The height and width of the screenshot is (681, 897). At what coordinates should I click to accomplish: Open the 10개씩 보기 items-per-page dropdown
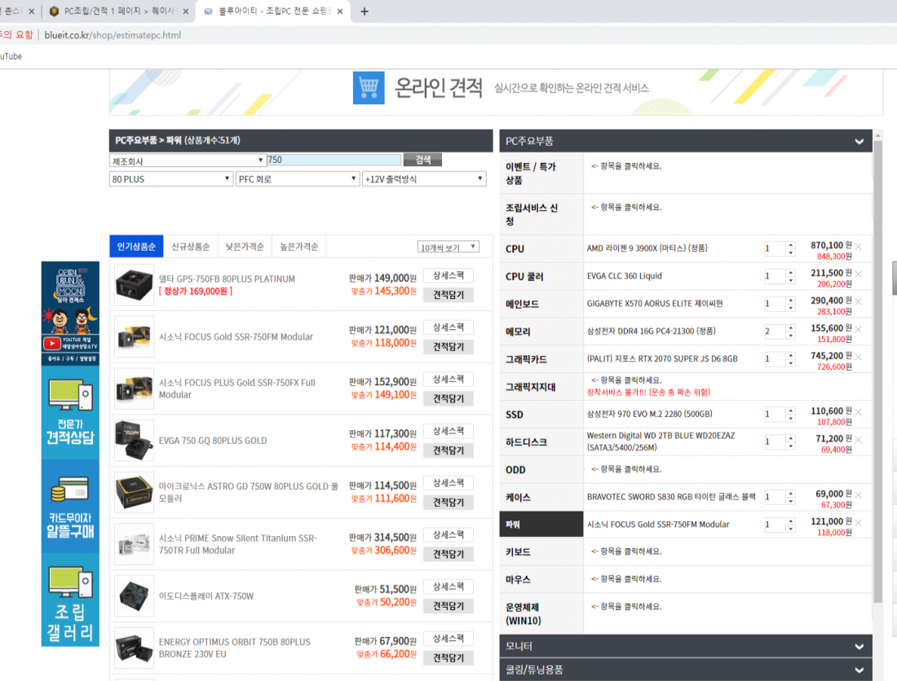(448, 247)
